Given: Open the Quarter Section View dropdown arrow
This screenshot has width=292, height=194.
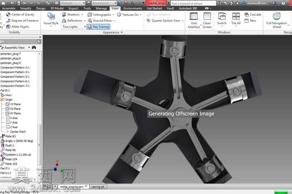Looking at the screenshot, I should tap(183, 21).
